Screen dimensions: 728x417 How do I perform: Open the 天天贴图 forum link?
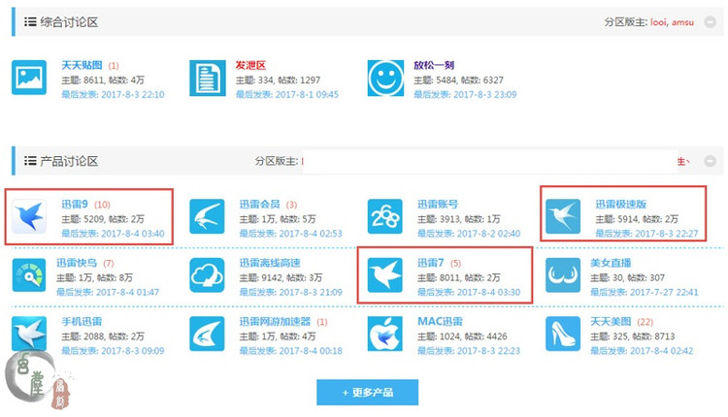click(82, 65)
